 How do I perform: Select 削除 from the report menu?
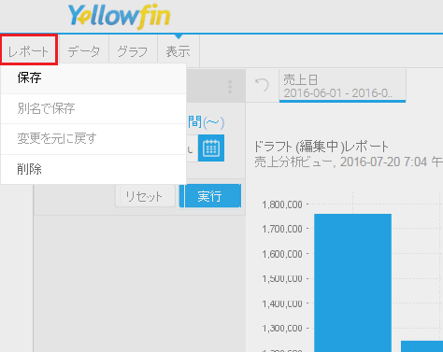pyautogui.click(x=93, y=169)
